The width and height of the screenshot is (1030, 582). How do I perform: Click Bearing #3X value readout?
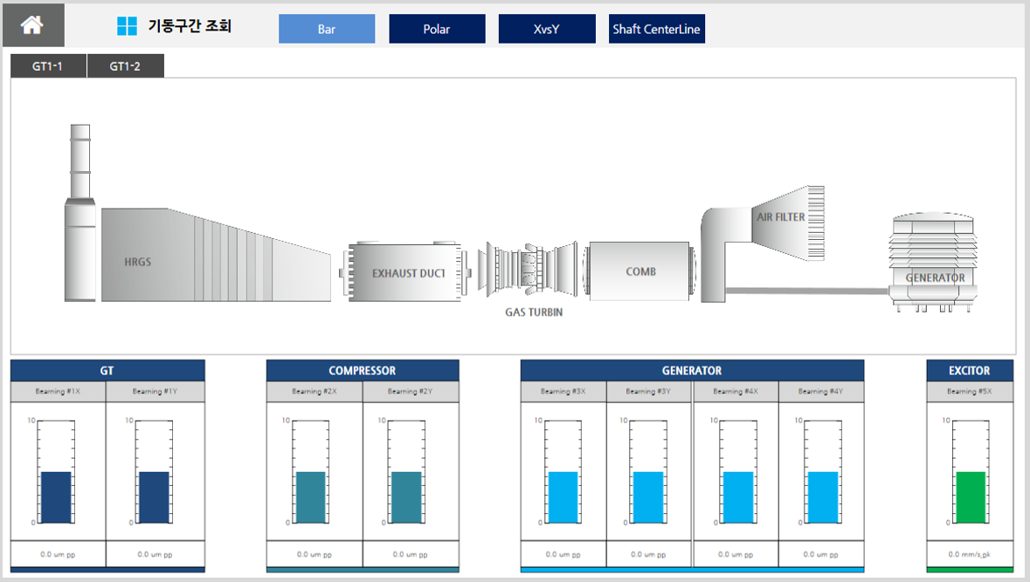pos(563,554)
